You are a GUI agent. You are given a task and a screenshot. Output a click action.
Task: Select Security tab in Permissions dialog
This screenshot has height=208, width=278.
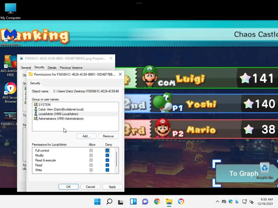35,83
